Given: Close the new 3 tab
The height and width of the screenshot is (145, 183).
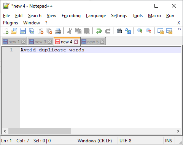Looking at the screenshot, I should click(x=49, y=42).
